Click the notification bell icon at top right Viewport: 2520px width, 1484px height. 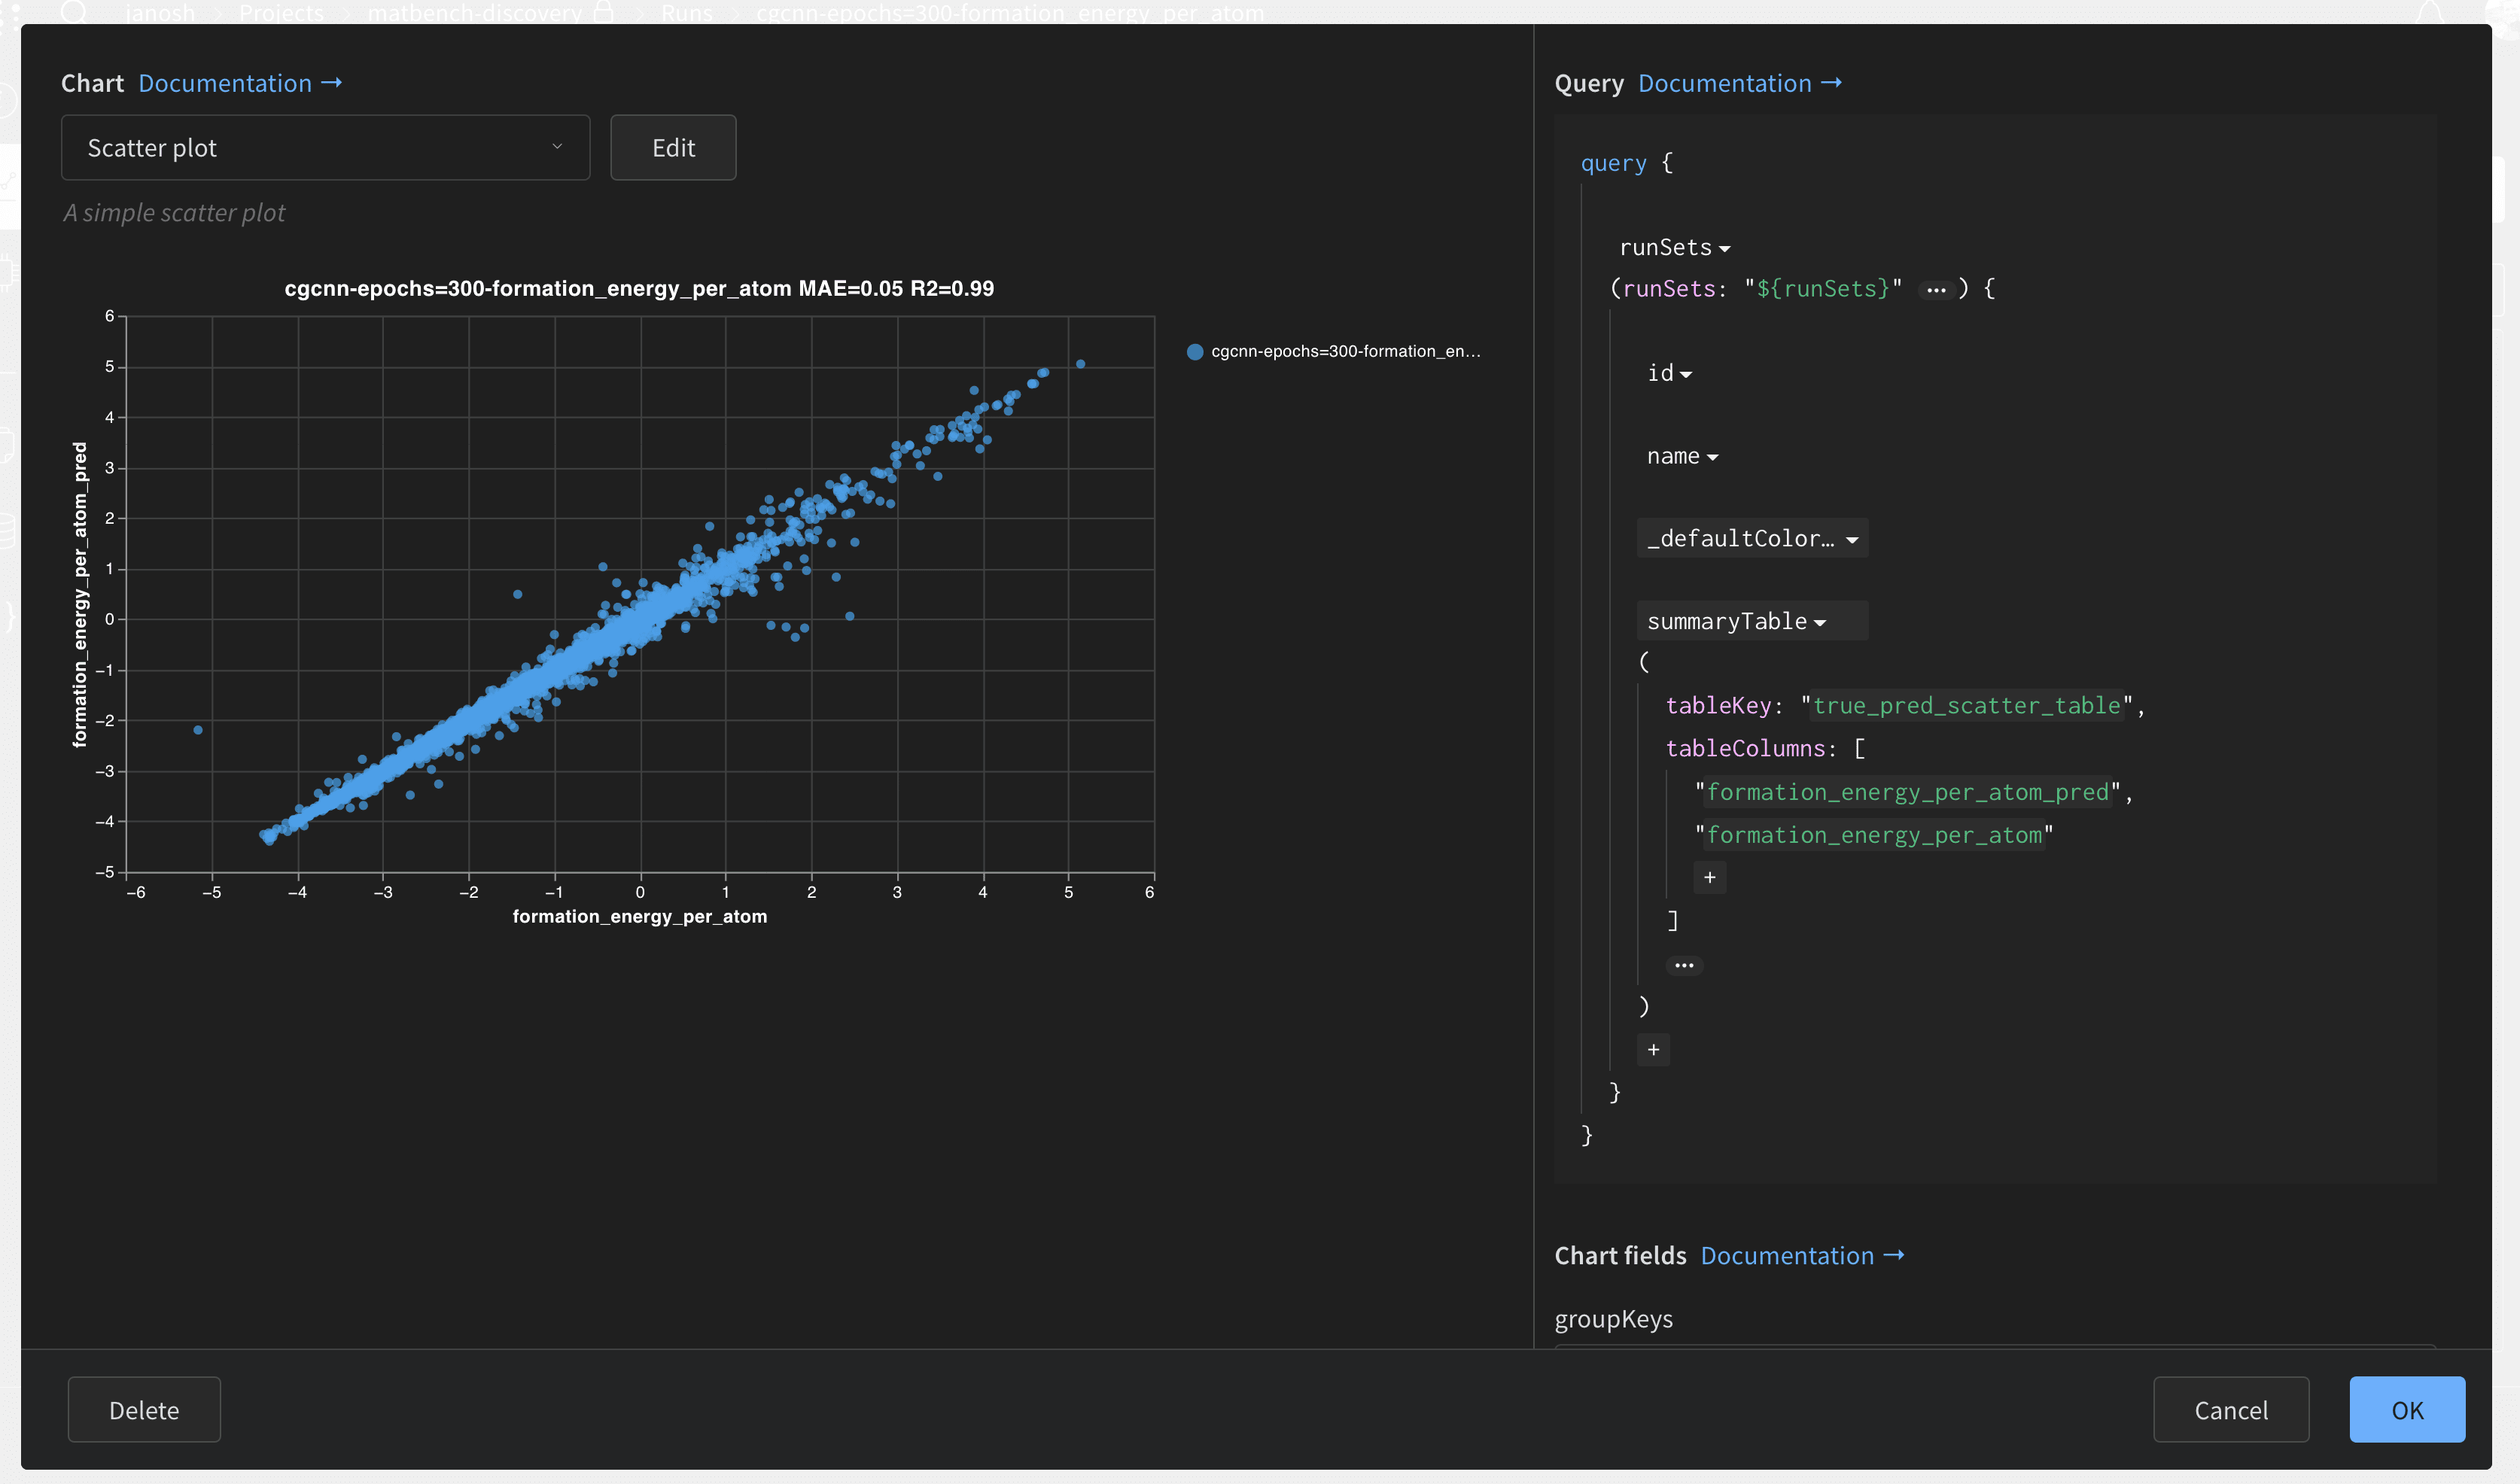2428,13
